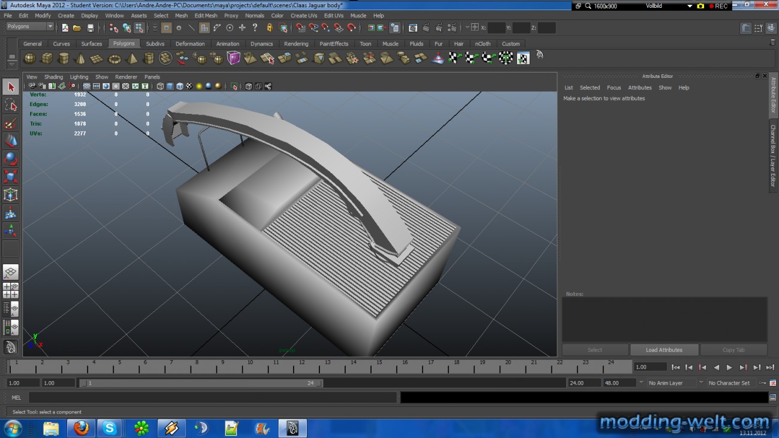Click the Selected menu in Attribute Editor

(590, 87)
